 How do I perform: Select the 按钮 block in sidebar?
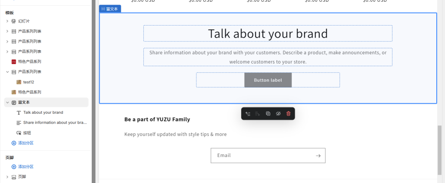tap(27, 133)
